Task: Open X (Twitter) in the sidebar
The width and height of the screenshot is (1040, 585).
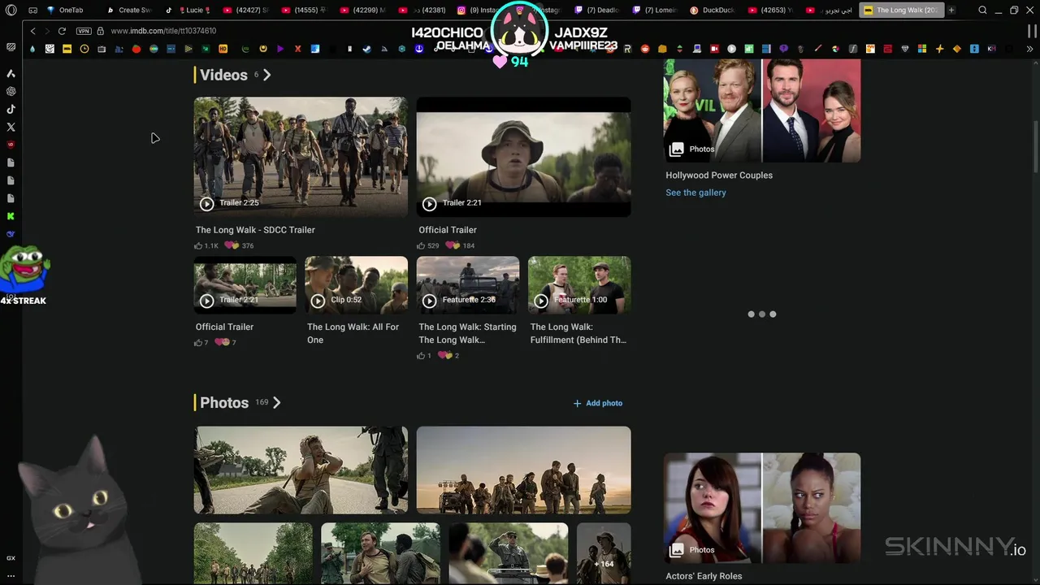Action: click(x=11, y=127)
